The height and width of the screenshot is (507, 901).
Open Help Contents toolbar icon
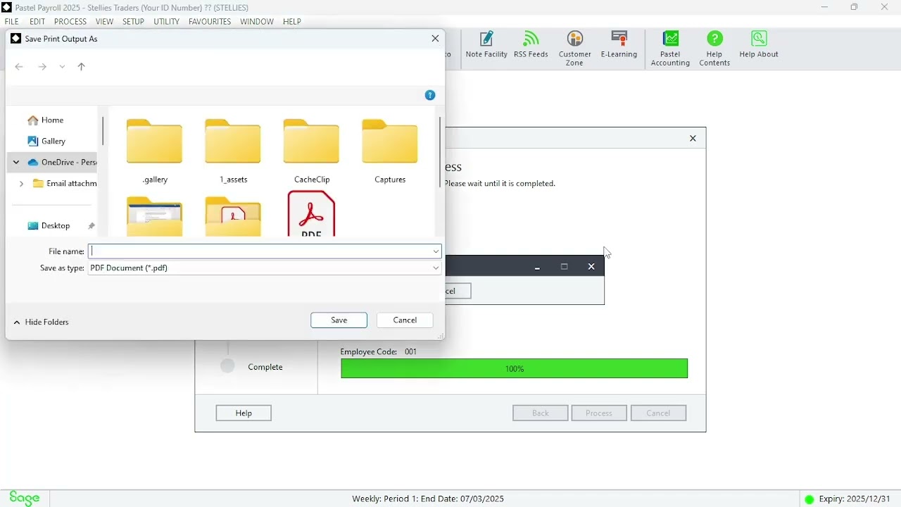coord(714,49)
